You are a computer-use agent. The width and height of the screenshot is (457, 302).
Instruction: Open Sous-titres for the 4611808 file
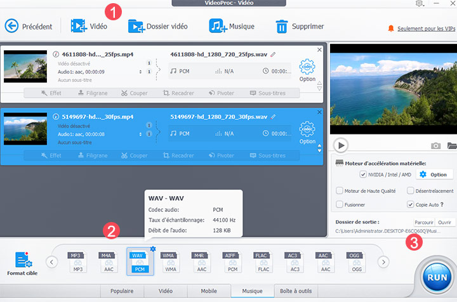pos(268,93)
